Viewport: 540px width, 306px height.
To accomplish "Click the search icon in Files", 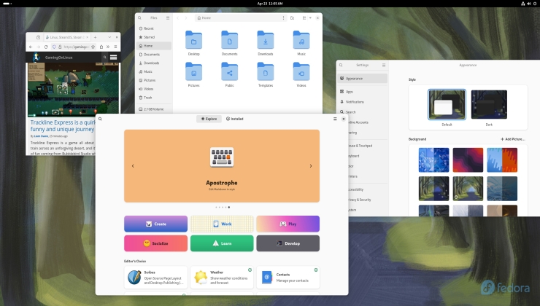I will (x=141, y=17).
